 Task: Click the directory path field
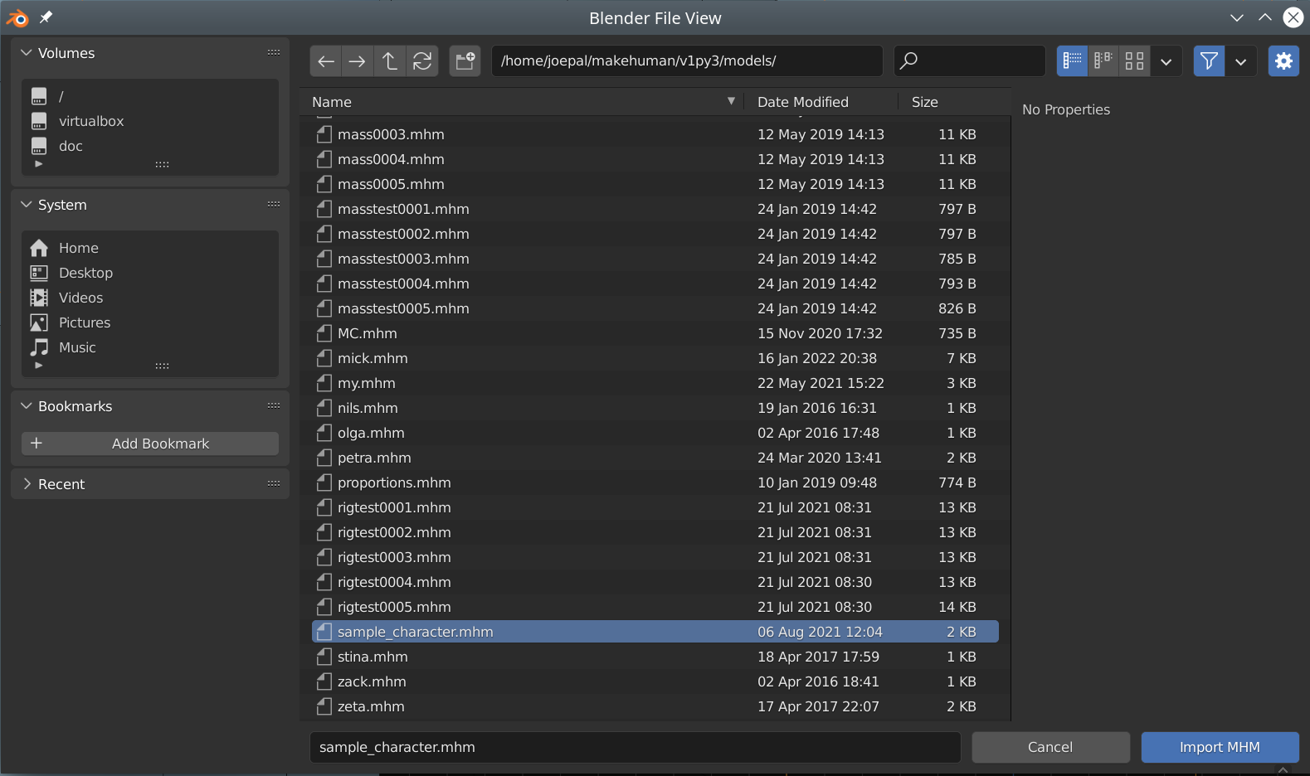pos(687,61)
